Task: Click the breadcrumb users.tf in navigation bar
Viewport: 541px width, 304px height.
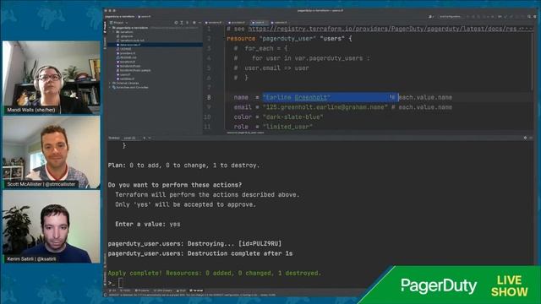Action: (x=145, y=16)
